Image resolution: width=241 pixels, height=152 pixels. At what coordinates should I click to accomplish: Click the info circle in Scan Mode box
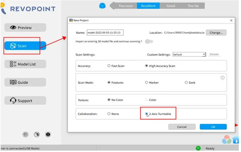pos(222,78)
